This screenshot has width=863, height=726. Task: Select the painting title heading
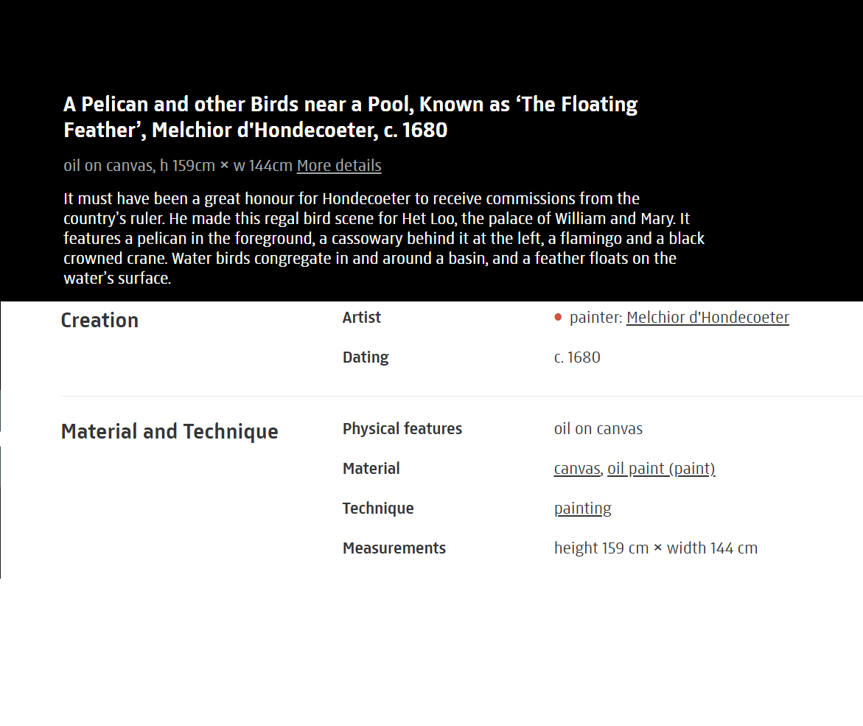[350, 117]
